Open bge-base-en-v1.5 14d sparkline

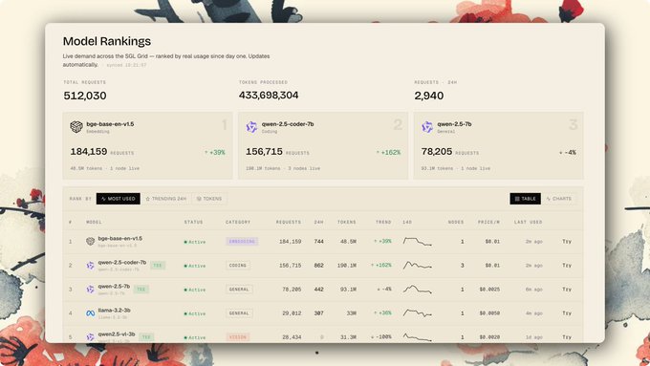pyautogui.click(x=418, y=241)
